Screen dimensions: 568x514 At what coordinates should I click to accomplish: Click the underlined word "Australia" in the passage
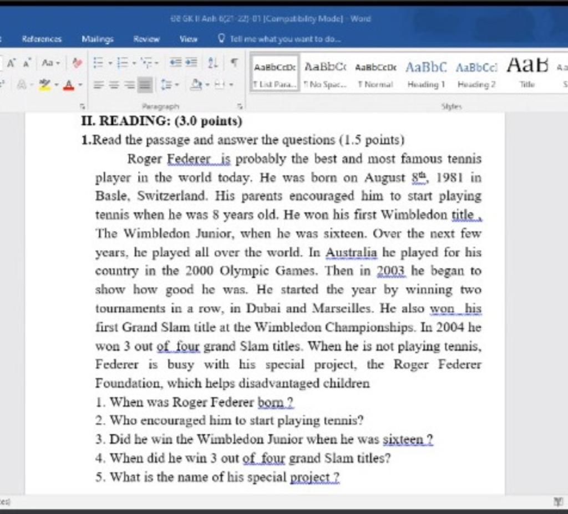pos(351,252)
